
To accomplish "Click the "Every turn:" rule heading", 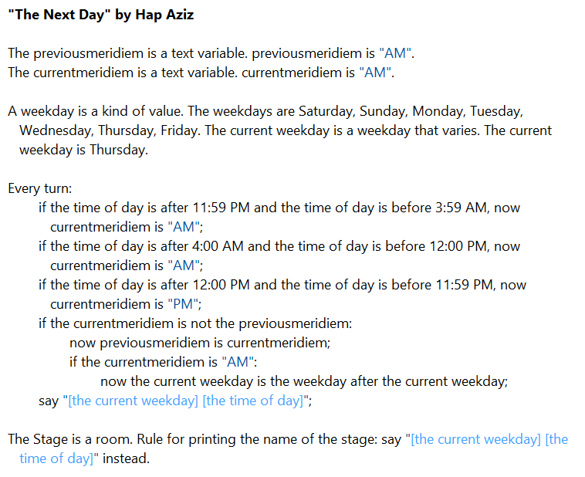I will [x=39, y=188].
